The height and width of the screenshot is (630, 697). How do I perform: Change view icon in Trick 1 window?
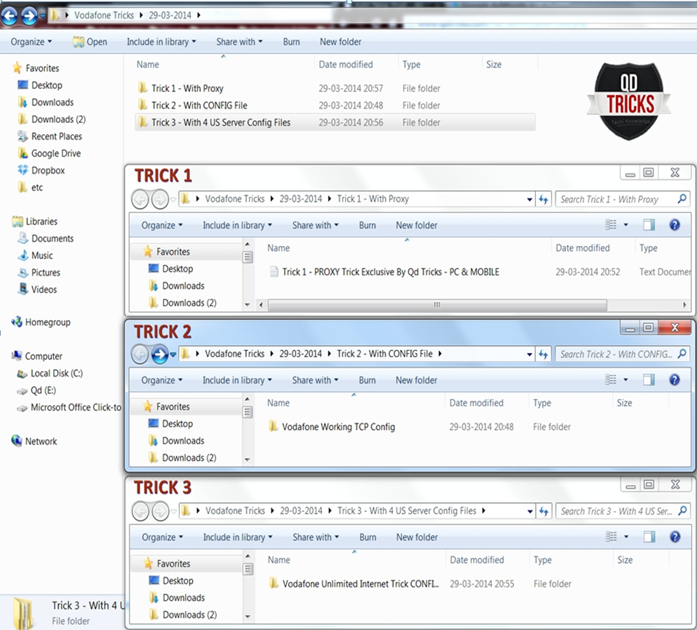pos(611,225)
